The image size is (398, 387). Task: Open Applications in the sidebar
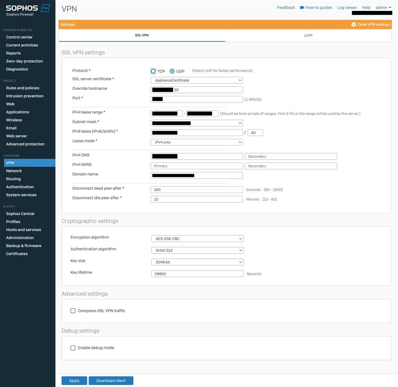click(17, 112)
